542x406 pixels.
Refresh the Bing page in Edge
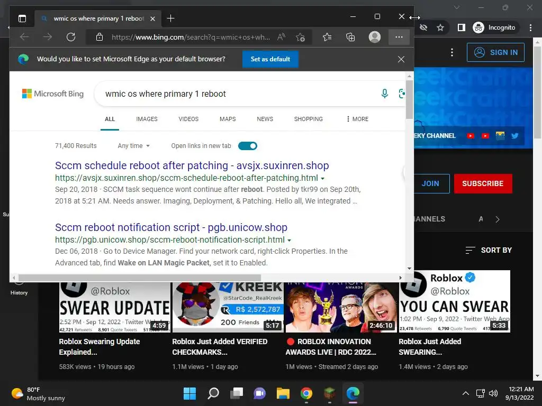click(x=71, y=37)
